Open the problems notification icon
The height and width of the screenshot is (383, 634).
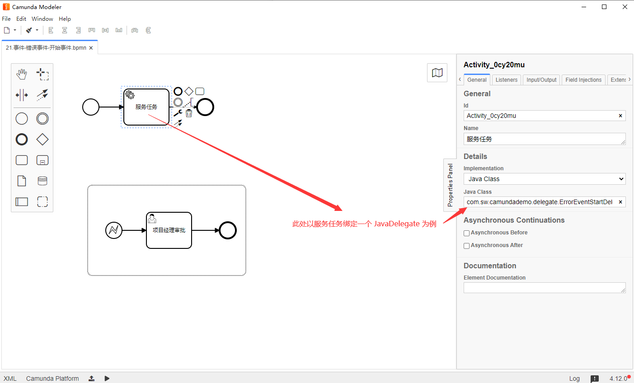[595, 378]
